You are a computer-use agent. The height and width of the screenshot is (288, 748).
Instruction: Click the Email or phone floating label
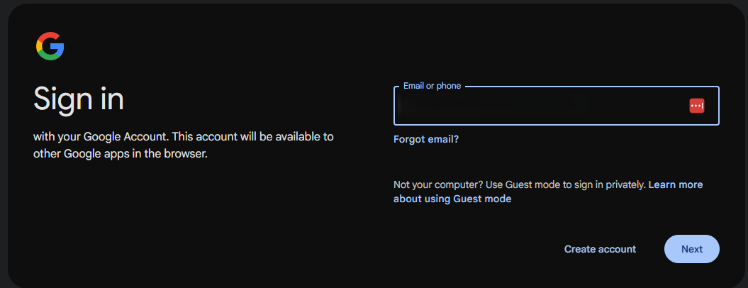point(432,86)
